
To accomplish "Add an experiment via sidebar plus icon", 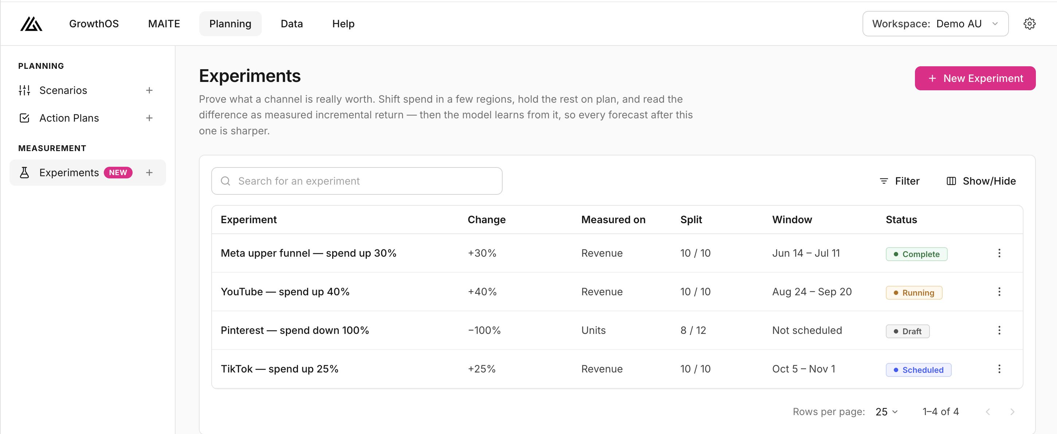I will click(x=149, y=173).
